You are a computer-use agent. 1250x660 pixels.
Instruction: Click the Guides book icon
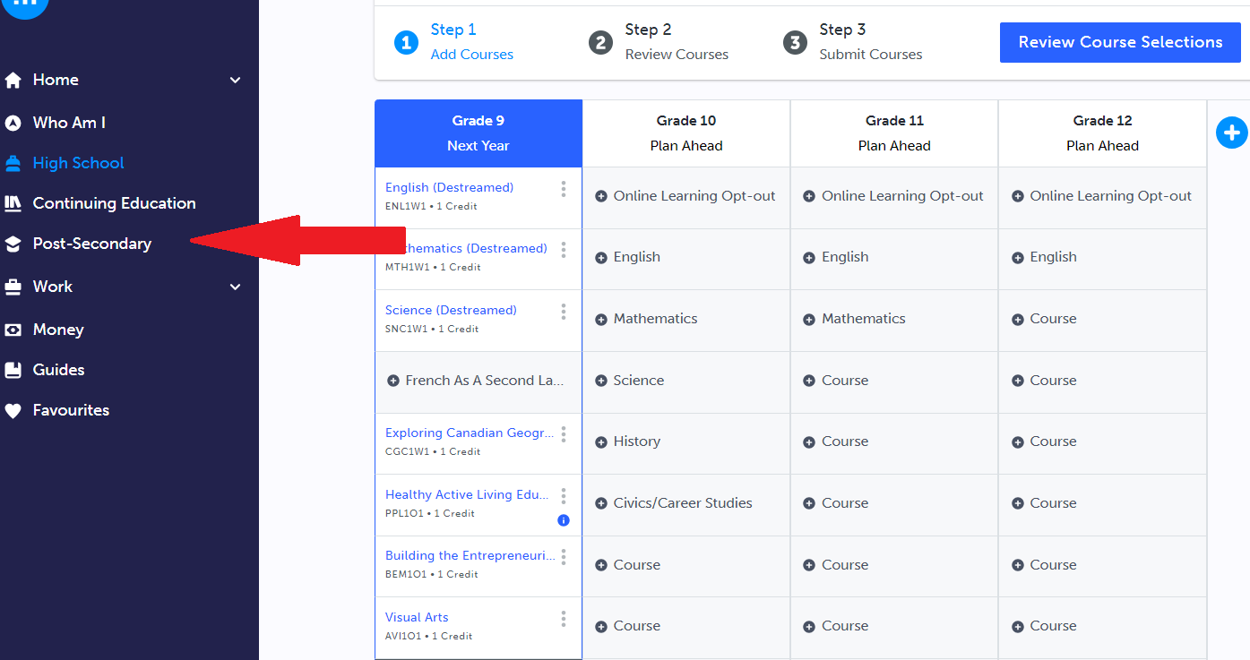[x=13, y=370]
